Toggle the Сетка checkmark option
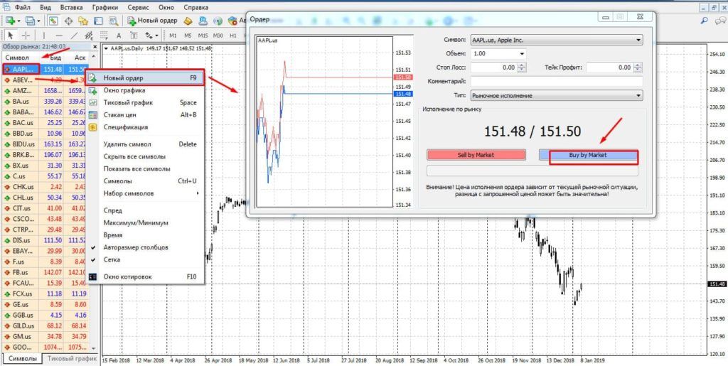The image size is (728, 366). [110, 259]
